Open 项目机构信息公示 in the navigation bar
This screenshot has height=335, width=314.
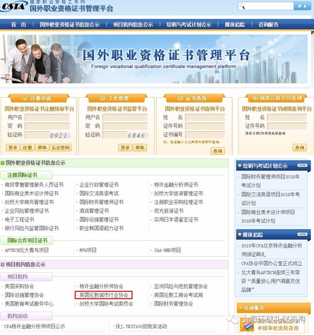[x=133, y=25]
